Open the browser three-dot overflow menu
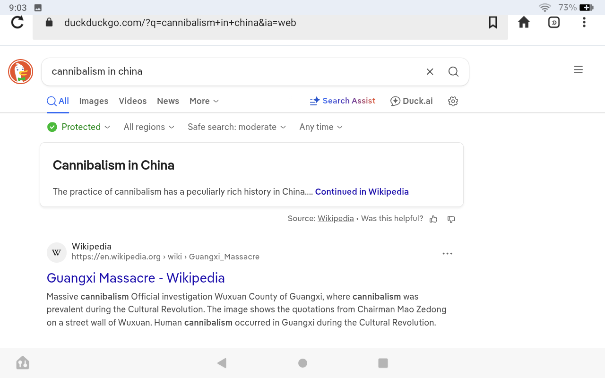 click(584, 22)
